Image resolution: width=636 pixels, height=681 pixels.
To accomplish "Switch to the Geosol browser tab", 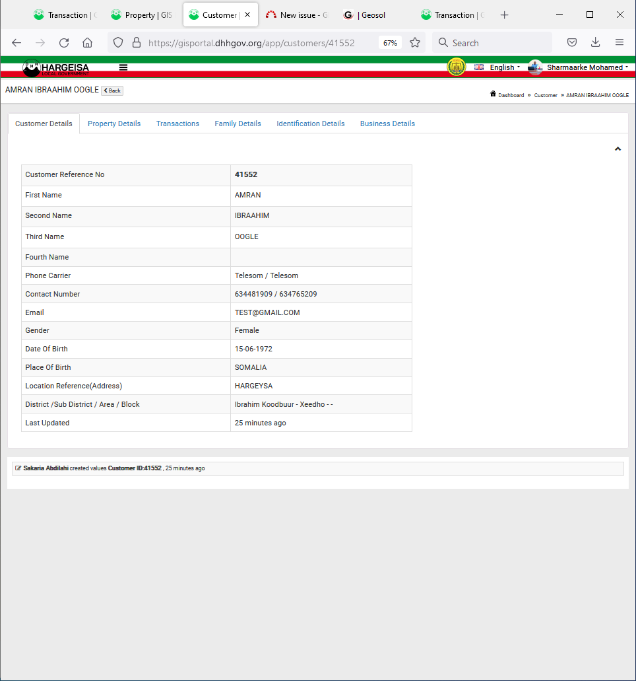I will pos(374,15).
